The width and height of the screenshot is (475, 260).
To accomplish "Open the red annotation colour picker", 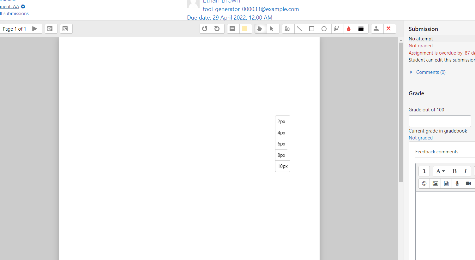I will point(349,29).
